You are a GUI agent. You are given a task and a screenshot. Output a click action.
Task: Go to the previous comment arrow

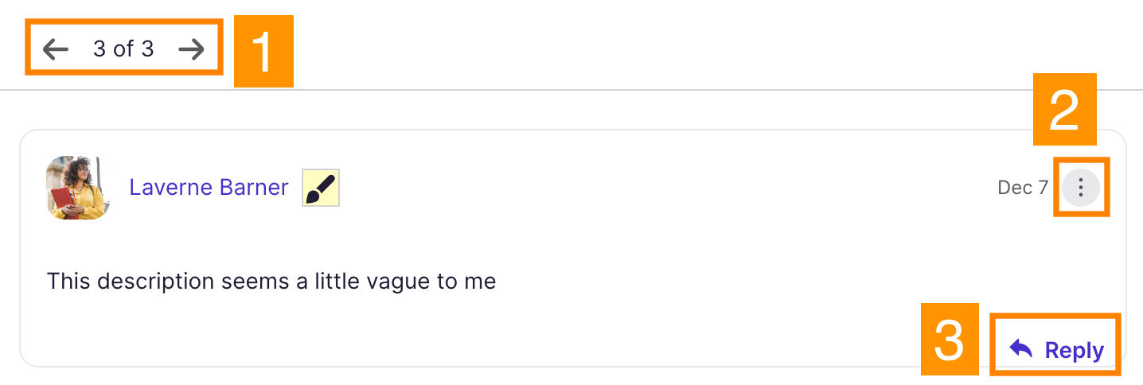click(x=56, y=49)
